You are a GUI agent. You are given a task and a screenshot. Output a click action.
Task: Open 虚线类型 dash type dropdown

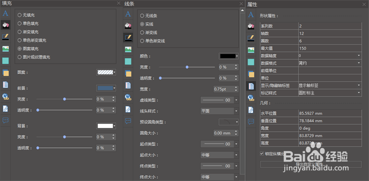[x=220, y=100]
